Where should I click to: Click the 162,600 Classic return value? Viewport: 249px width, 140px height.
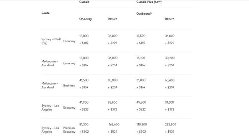point(114,124)
